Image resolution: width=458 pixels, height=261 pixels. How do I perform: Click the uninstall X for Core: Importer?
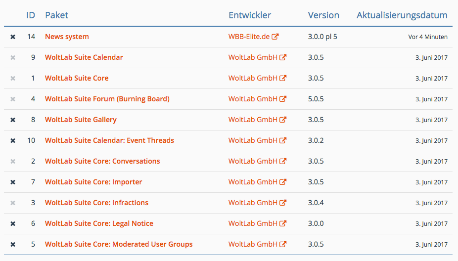(13, 182)
